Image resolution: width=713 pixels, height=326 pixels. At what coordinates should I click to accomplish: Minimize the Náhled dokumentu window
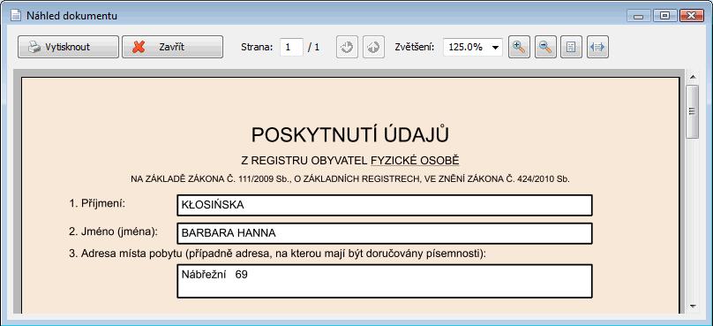(x=638, y=16)
